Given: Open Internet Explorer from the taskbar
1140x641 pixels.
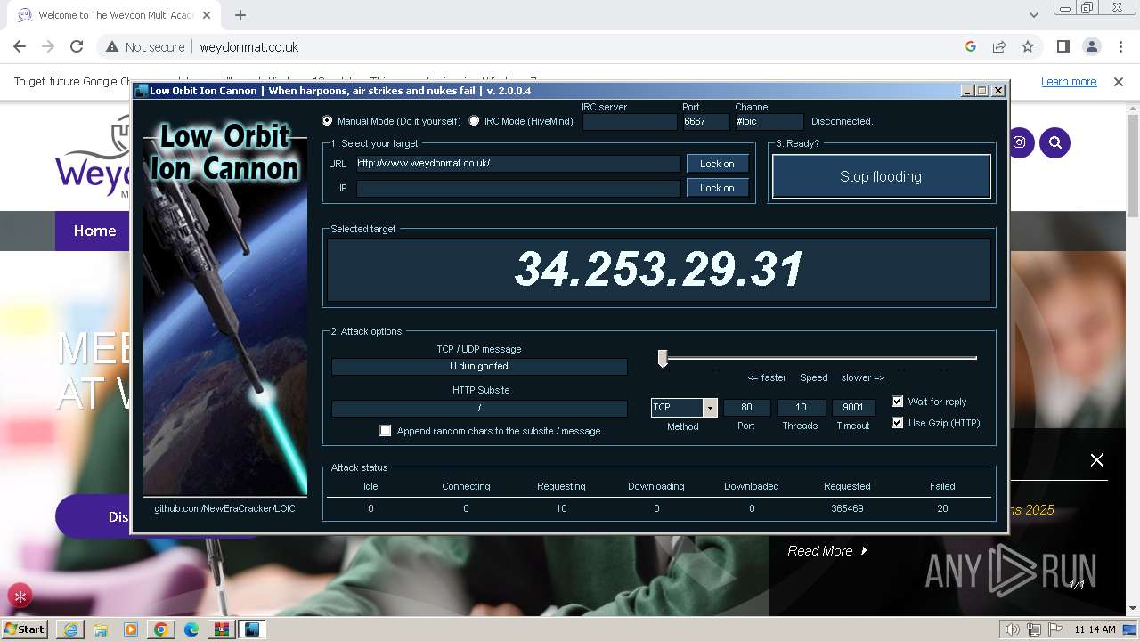Looking at the screenshot, I should (x=69, y=629).
